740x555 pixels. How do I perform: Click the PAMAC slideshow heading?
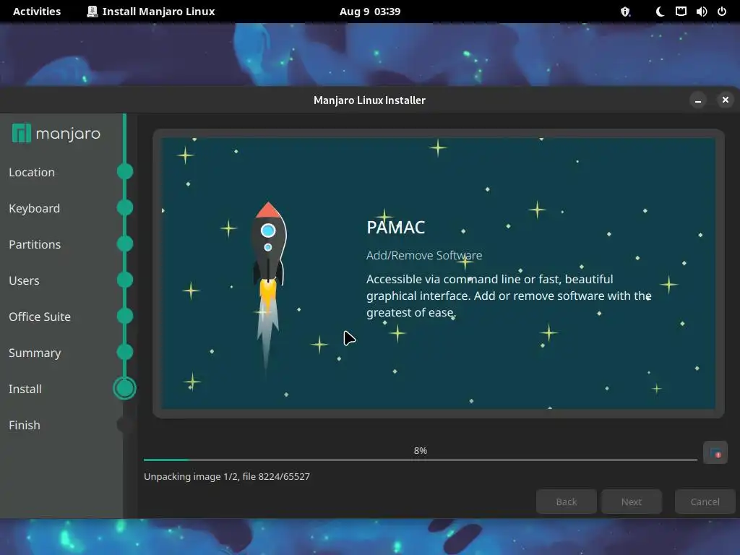396,228
